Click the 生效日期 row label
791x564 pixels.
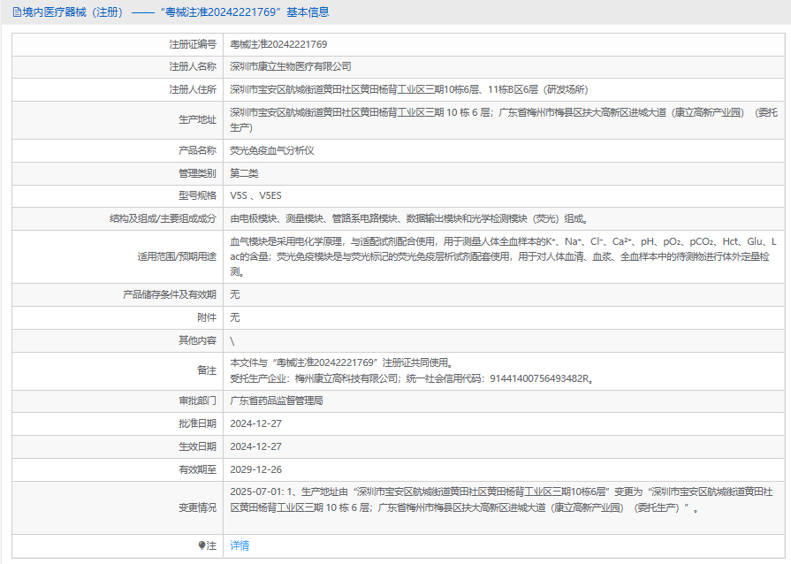[197, 446]
